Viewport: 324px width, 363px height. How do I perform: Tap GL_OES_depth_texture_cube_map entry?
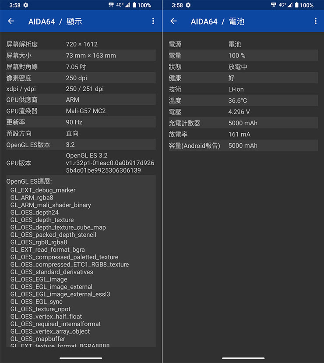[x=58, y=228]
